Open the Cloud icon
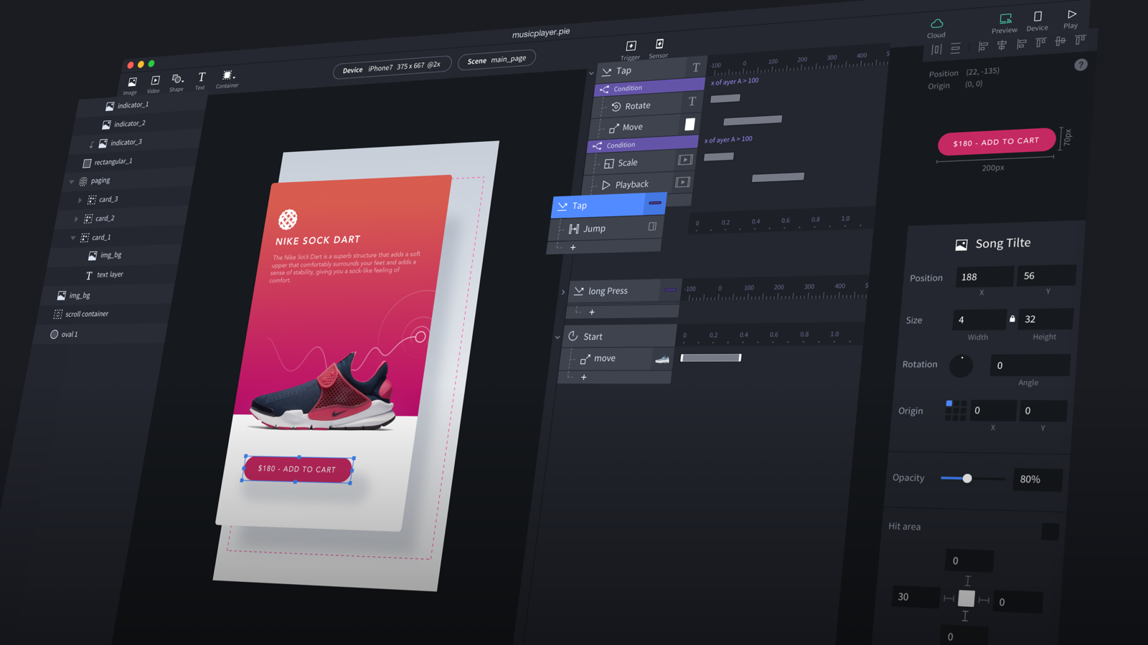The image size is (1148, 645). coord(936,28)
